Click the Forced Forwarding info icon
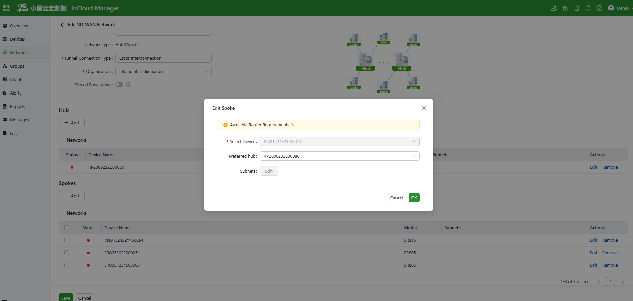 [x=128, y=85]
